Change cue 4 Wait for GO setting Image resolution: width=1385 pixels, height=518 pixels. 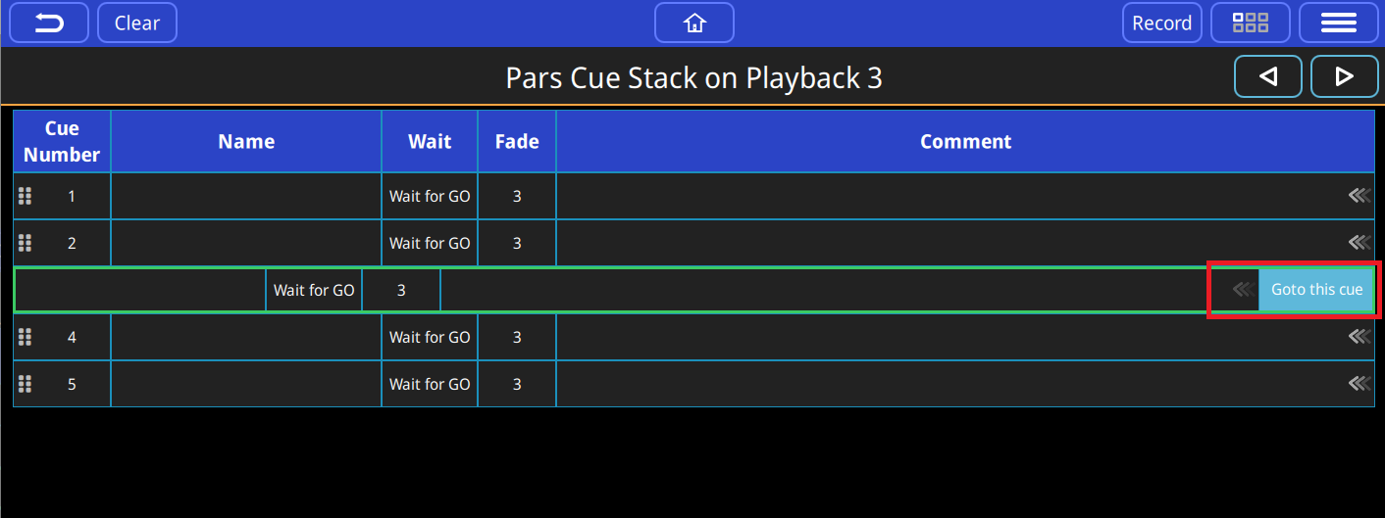pos(430,337)
